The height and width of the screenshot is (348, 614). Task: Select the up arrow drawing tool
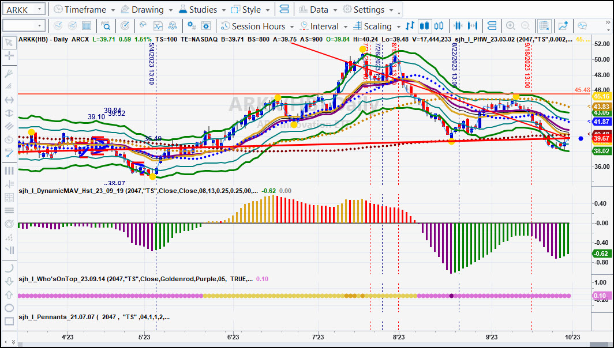coord(9,295)
